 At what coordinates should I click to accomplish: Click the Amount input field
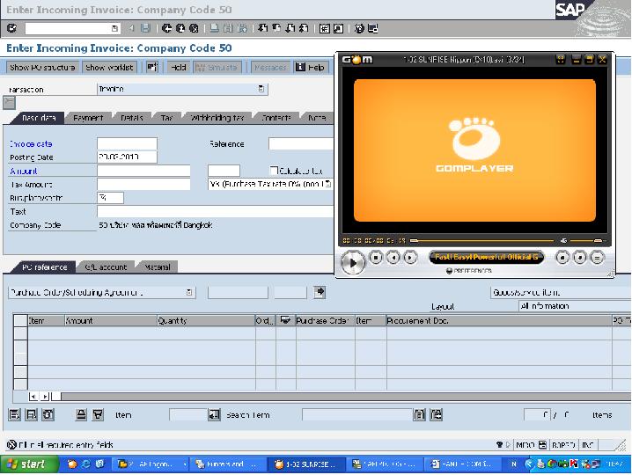point(143,171)
